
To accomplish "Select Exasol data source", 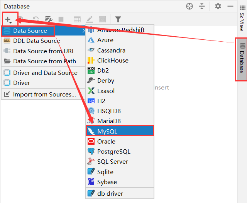I will (x=120, y=91).
